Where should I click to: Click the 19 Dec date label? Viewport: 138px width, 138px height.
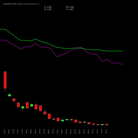[x=26, y=131]
